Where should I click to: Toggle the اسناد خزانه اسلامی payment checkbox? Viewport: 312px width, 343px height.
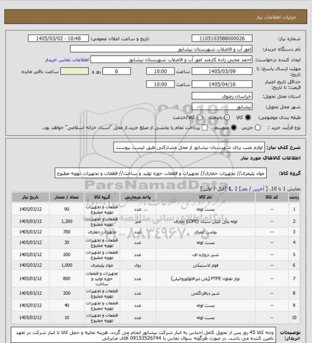(205, 127)
